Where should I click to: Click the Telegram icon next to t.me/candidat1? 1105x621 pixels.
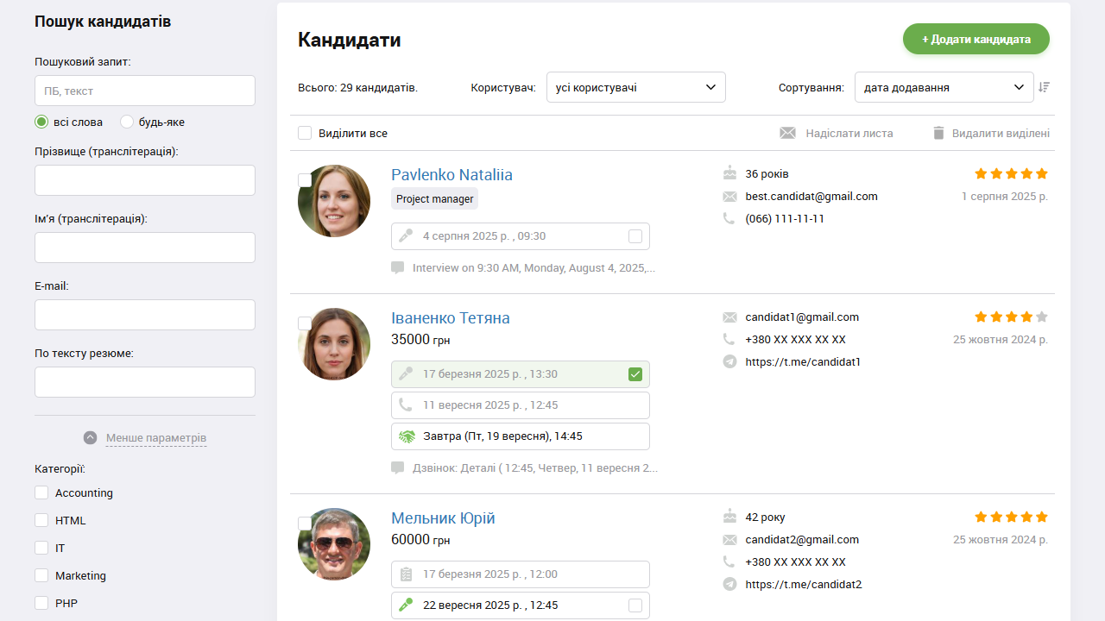730,362
